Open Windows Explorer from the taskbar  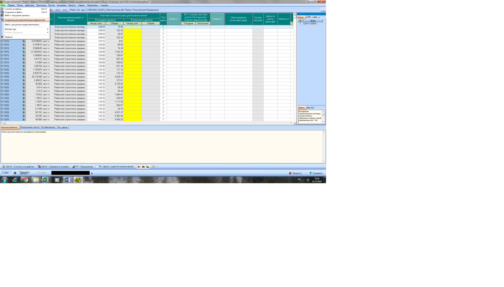(x=36, y=180)
